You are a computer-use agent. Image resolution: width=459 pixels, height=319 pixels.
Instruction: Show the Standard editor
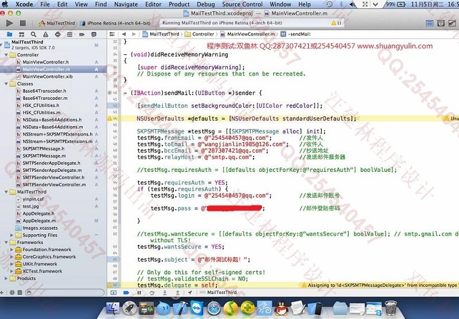[x=429, y=23]
